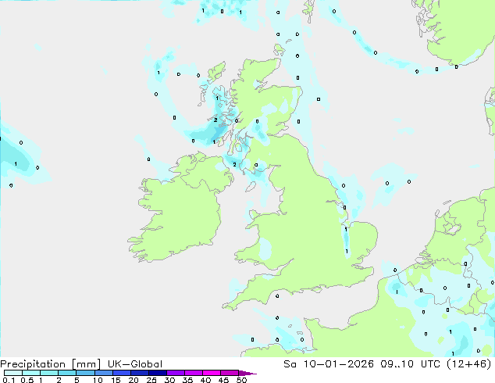Click the legend label '10'
The width and height of the screenshot is (495, 383).
pyautogui.click(x=98, y=380)
